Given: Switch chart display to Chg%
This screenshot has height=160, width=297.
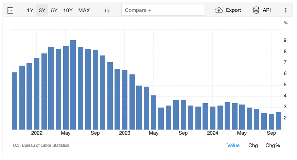Looking at the screenshot, I should tap(273, 145).
